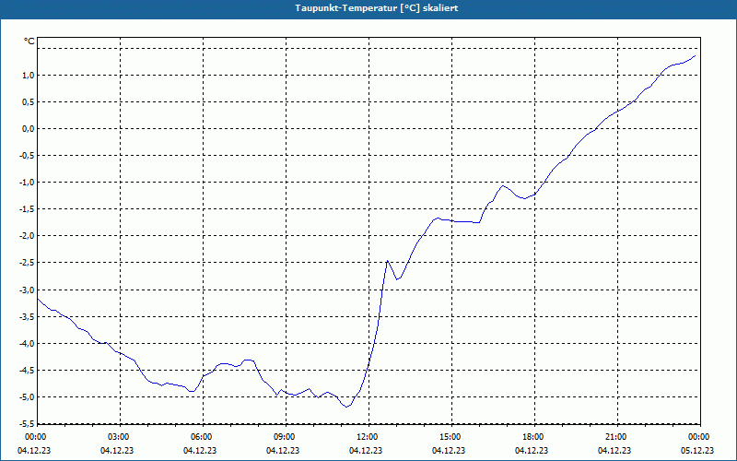The width and height of the screenshot is (737, 461).
Task: Click the curve peak just after 12:00
Action: pos(387,260)
